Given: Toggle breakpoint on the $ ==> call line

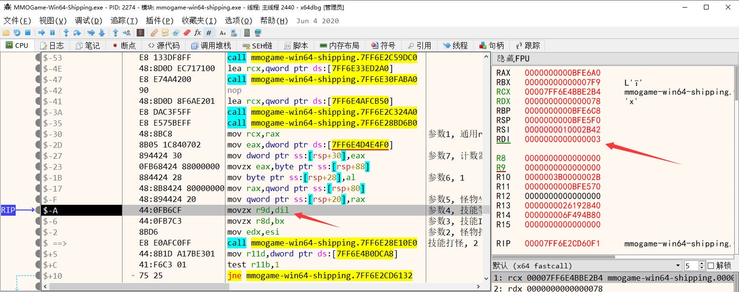Looking at the screenshot, I should pyautogui.click(x=38, y=243).
